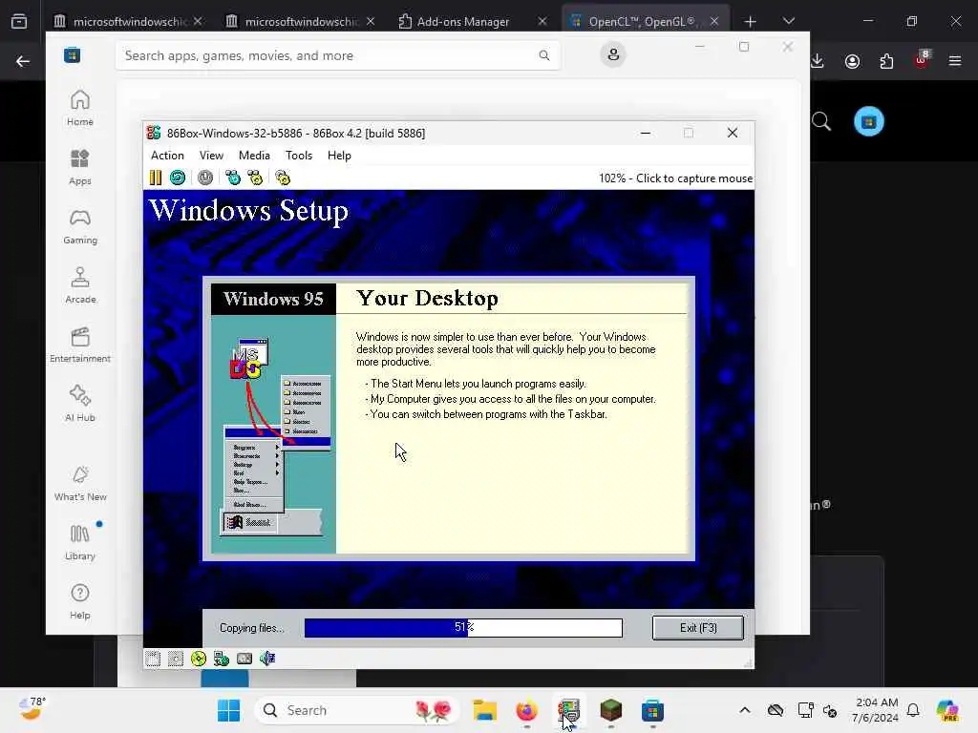This screenshot has height=733, width=978.
Task: Open the Help menu in 86Box
Action: 339,156
